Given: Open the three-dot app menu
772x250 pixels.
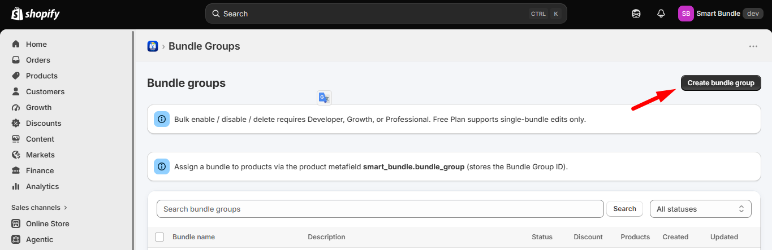Looking at the screenshot, I should (x=753, y=46).
